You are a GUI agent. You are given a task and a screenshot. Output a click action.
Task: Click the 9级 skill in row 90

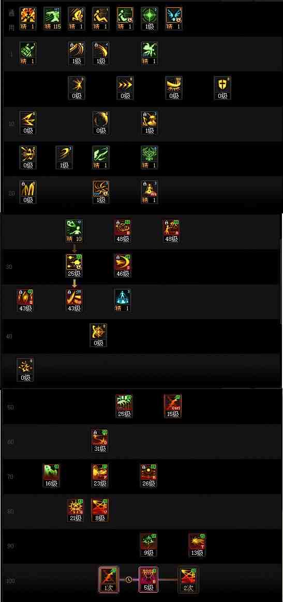pos(148,545)
